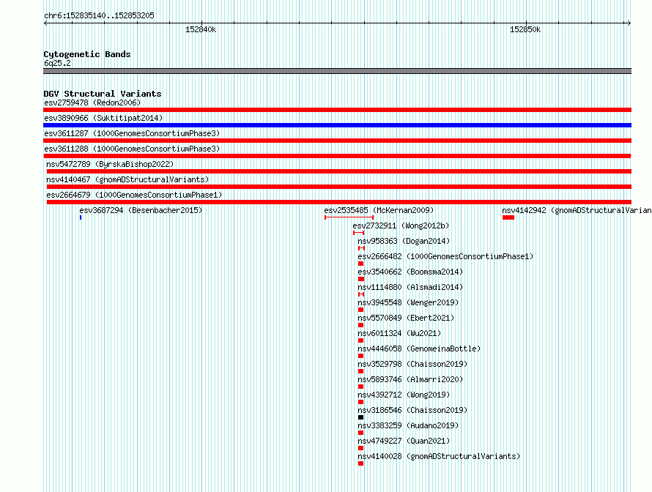Click esv3687294 (Besenbacher2015) label
The image size is (652, 492).
coord(141,210)
